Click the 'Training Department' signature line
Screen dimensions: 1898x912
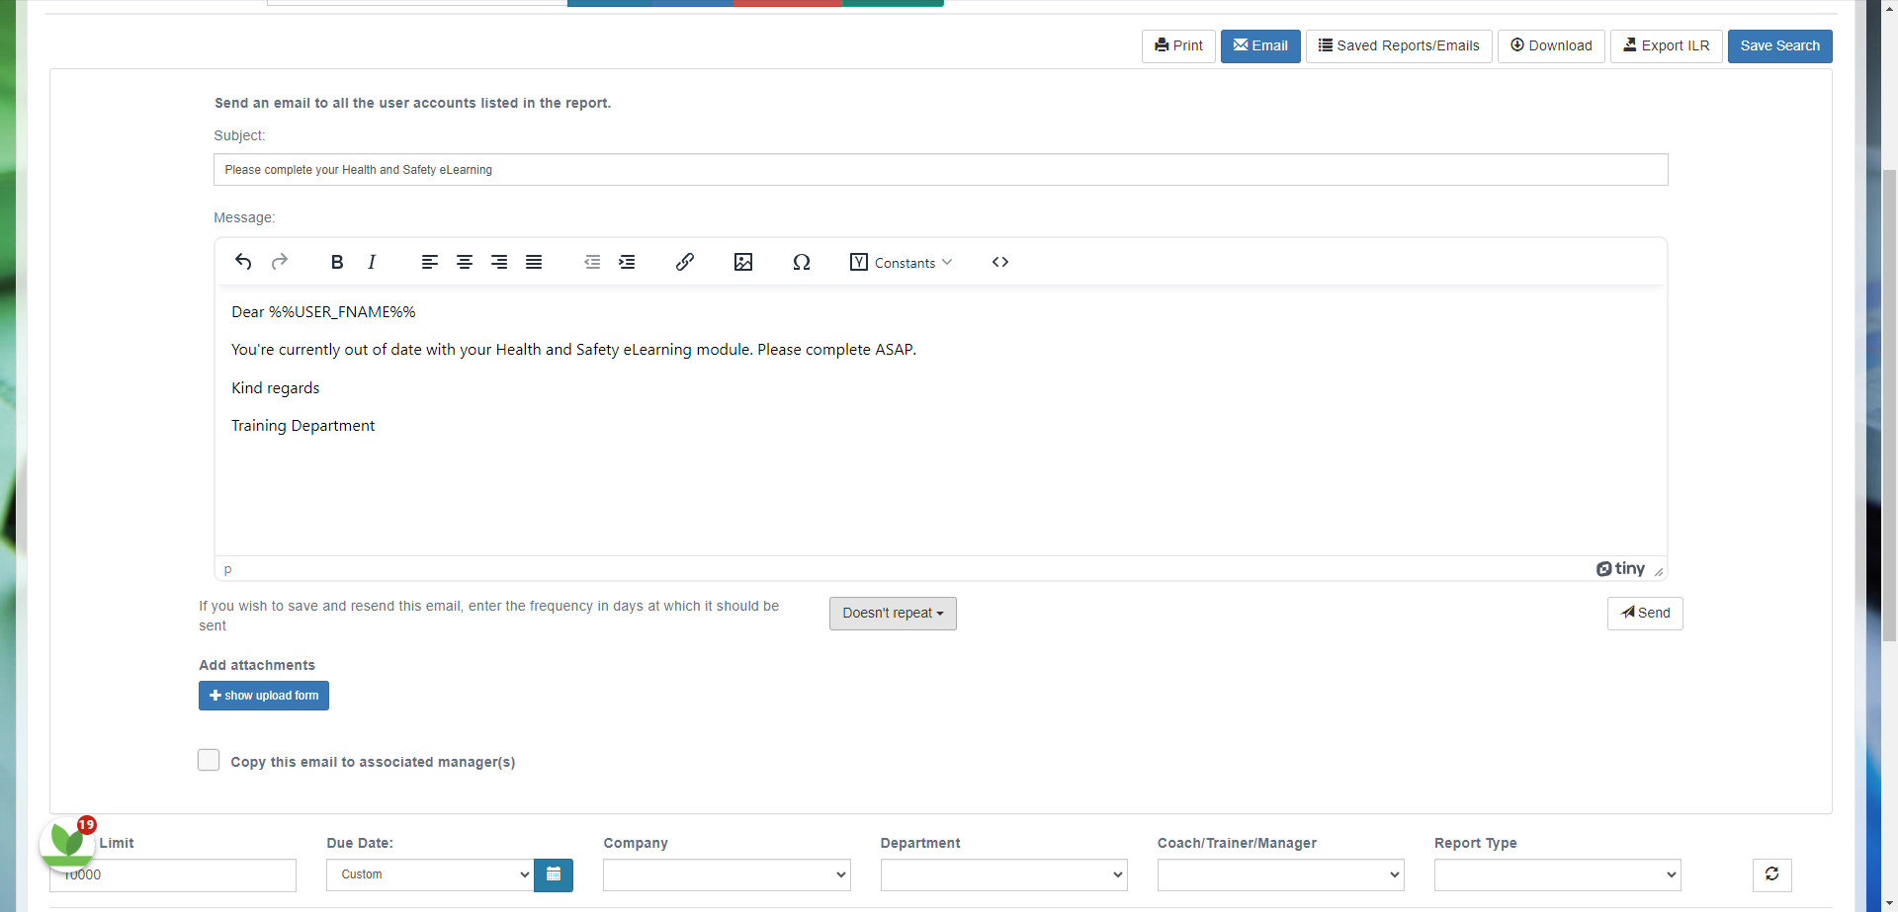pos(303,426)
